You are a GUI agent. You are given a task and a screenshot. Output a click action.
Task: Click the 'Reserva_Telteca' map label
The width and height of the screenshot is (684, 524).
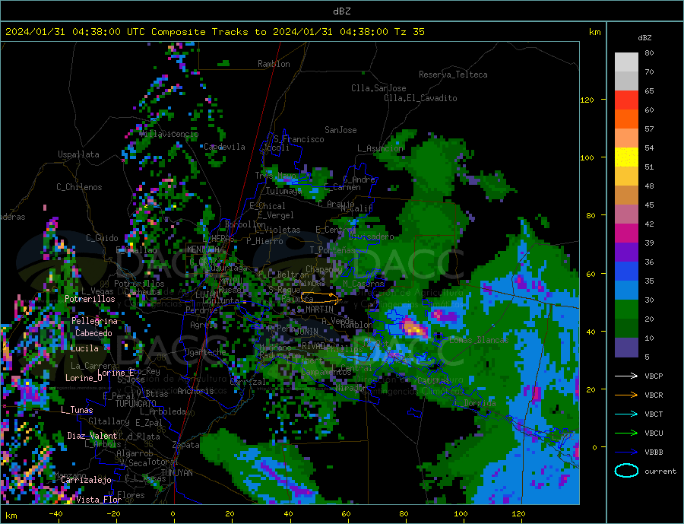[x=453, y=75]
